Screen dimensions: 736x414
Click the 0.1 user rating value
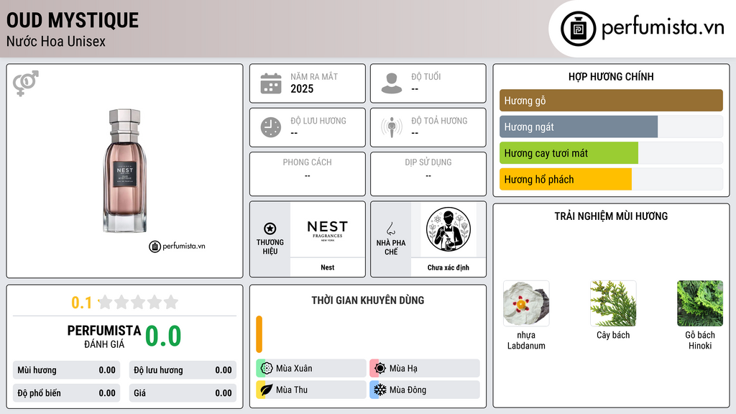[81, 303]
